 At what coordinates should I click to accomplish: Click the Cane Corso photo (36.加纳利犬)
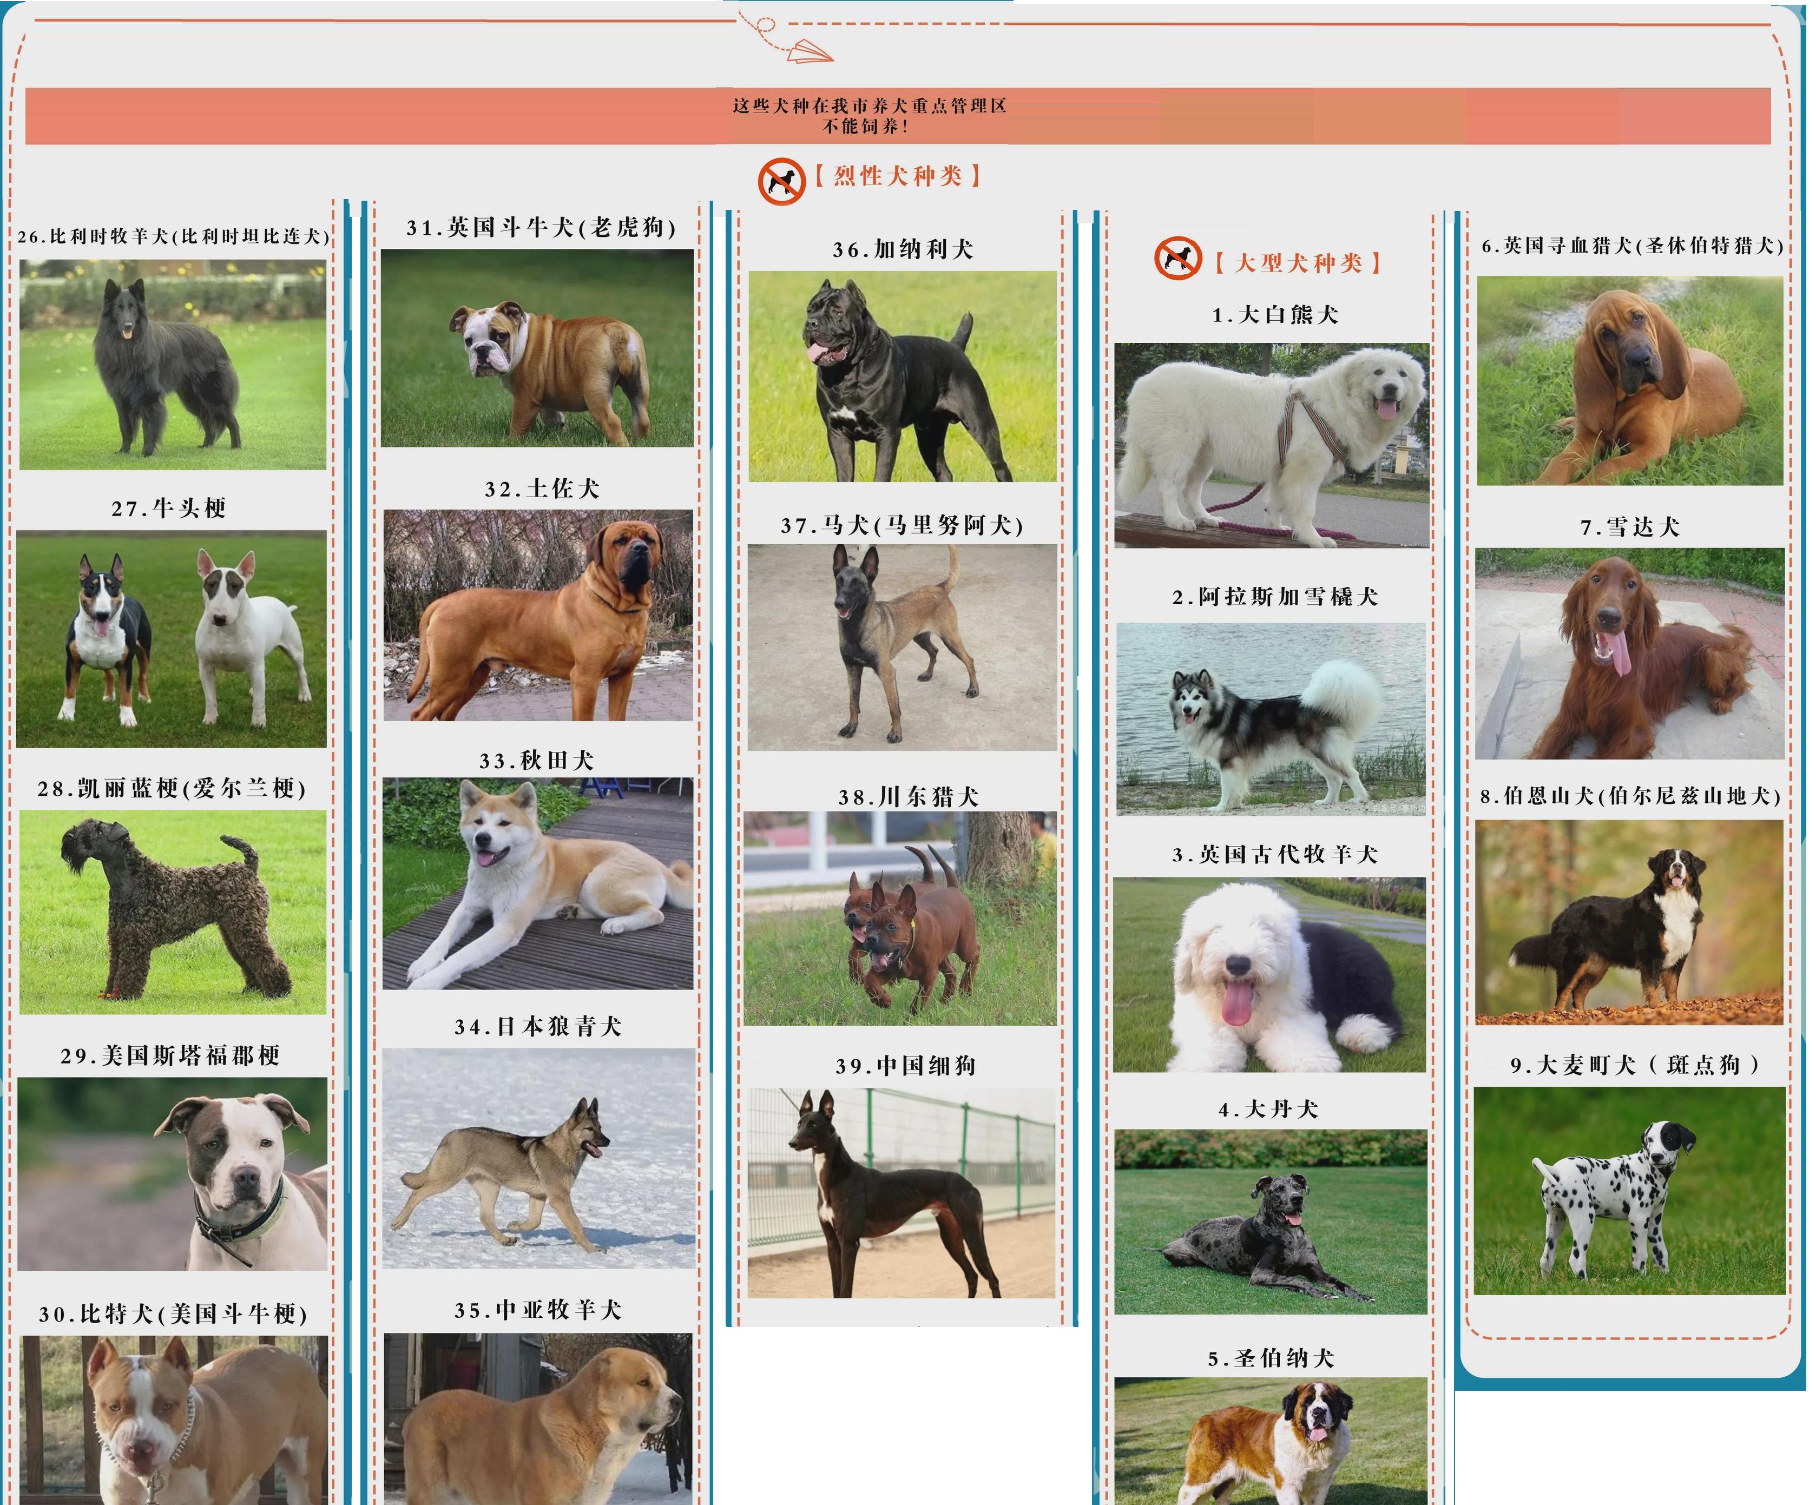click(x=902, y=377)
